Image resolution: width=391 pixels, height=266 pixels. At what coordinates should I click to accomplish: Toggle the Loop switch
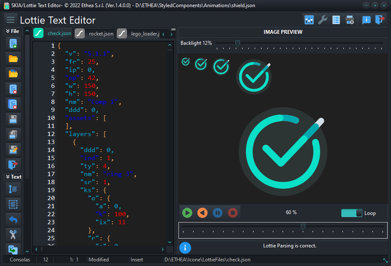352,213
